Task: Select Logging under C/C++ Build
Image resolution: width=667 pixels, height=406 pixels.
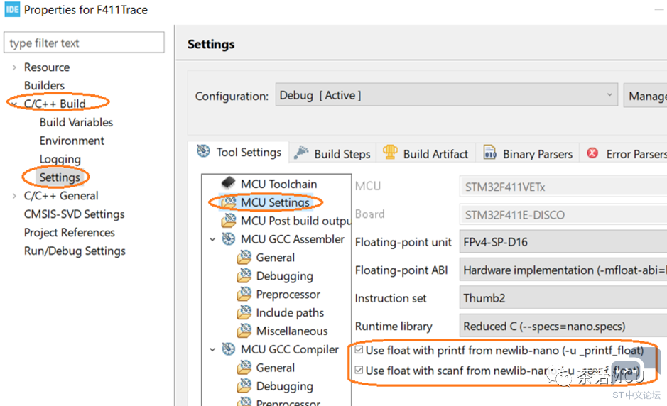Action: 60,159
